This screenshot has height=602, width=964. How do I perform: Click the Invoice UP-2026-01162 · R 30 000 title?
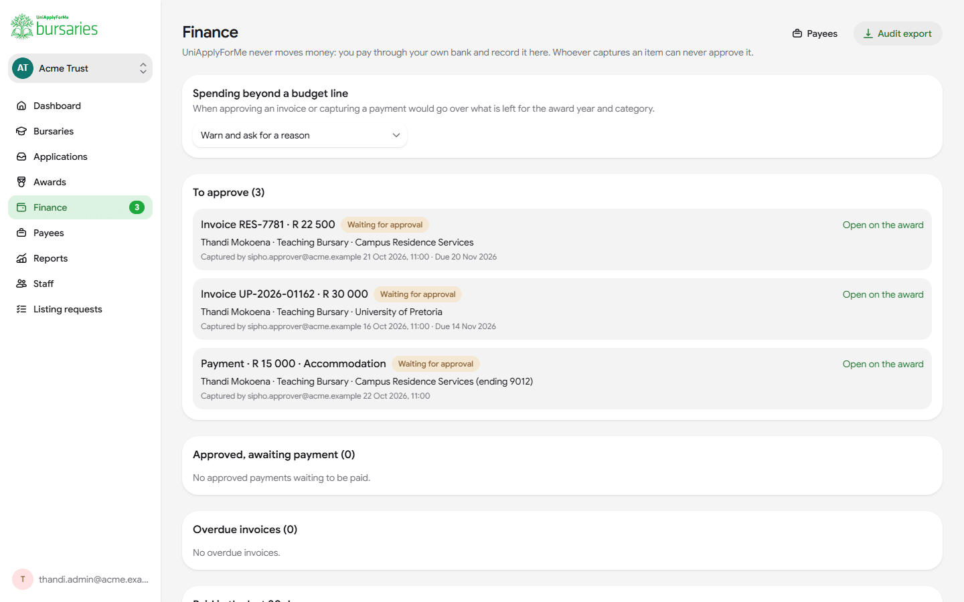pyautogui.click(x=285, y=294)
